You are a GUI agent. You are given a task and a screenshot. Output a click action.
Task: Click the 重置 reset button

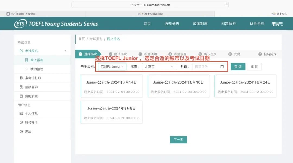tap(254, 66)
